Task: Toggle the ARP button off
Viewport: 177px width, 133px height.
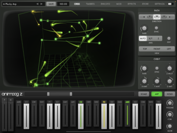Action: (x=157, y=94)
